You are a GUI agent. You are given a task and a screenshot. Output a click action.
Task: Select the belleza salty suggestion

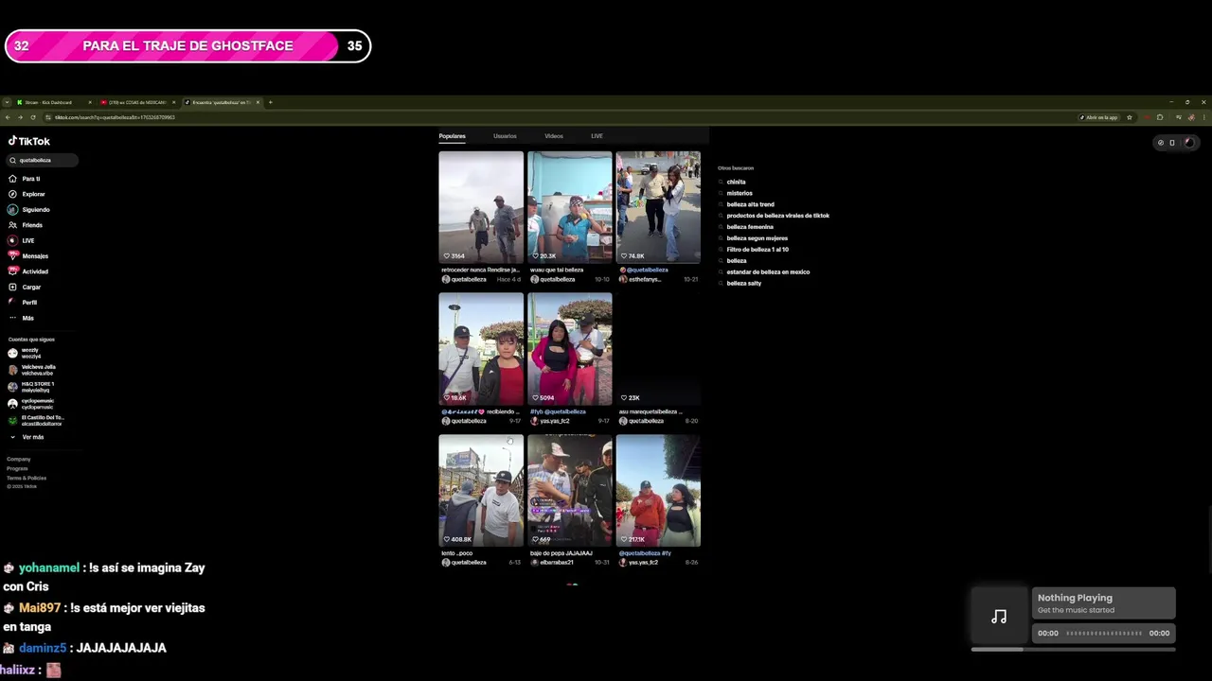[743, 284]
